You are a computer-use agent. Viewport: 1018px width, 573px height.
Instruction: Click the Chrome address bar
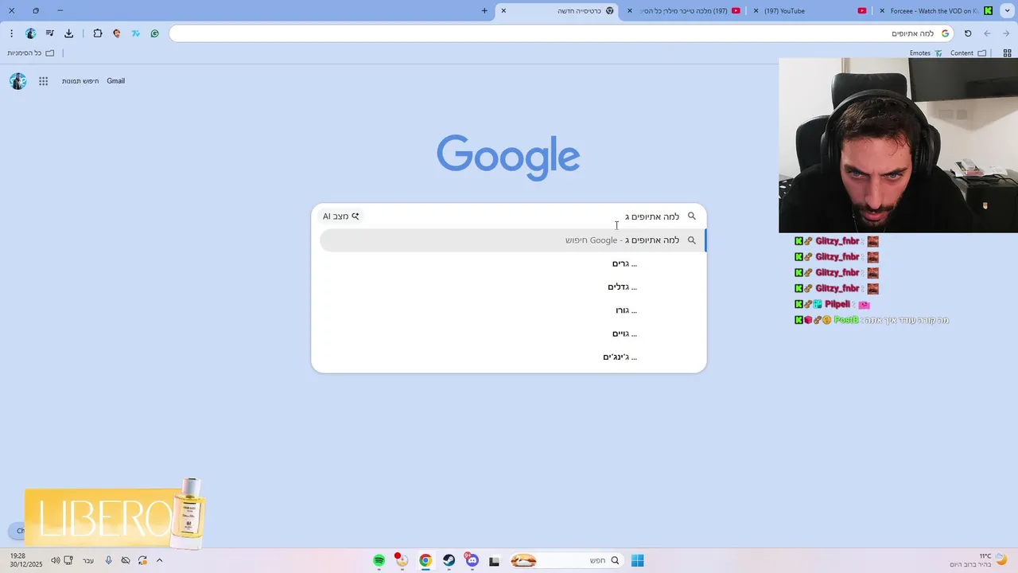click(561, 33)
